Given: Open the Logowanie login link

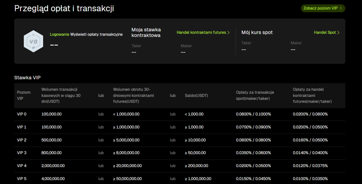Looking at the screenshot, I should tap(59, 34).
